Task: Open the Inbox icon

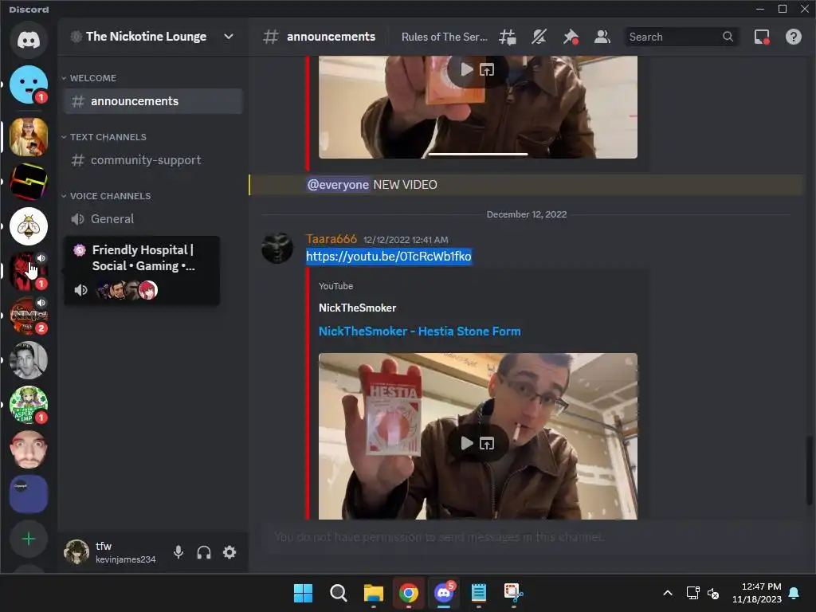Action: (x=762, y=37)
